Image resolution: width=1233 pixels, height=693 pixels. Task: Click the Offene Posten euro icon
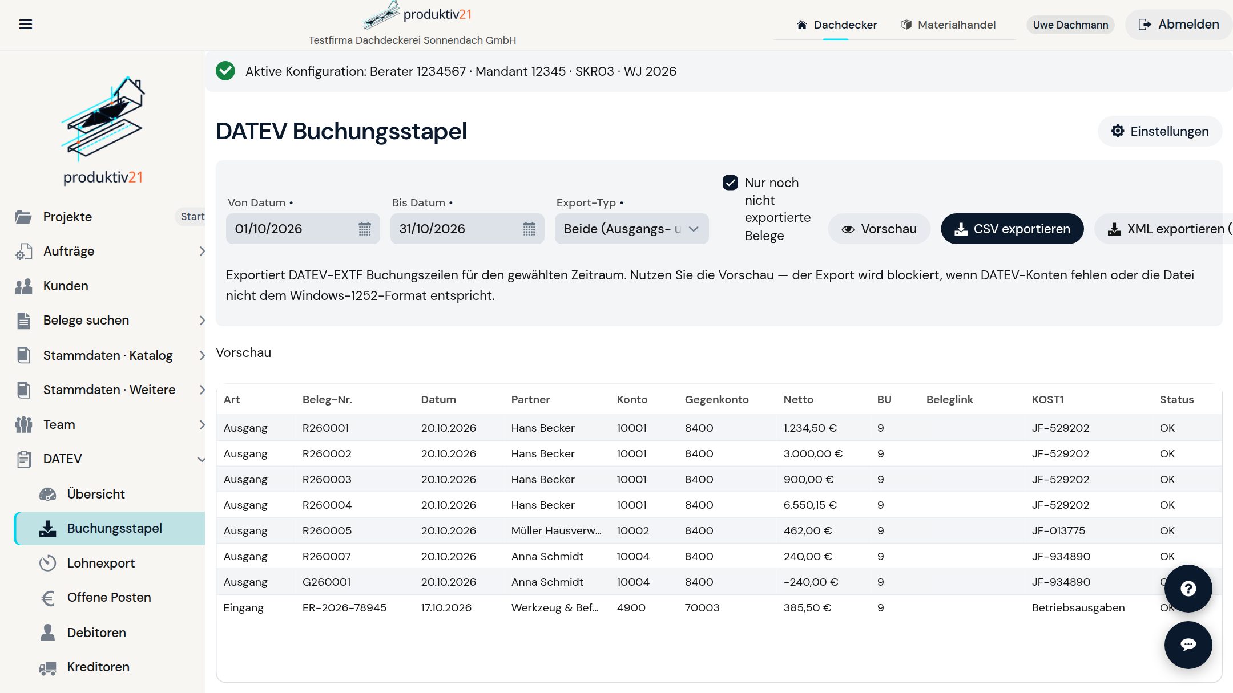(48, 598)
